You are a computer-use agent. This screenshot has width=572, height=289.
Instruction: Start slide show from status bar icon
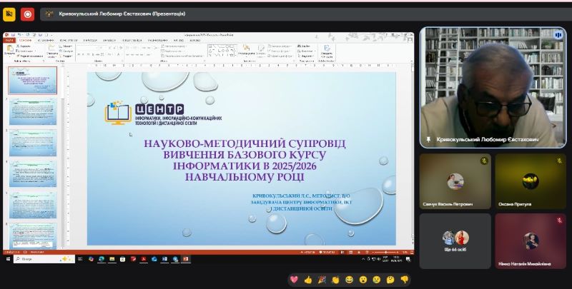point(367,252)
